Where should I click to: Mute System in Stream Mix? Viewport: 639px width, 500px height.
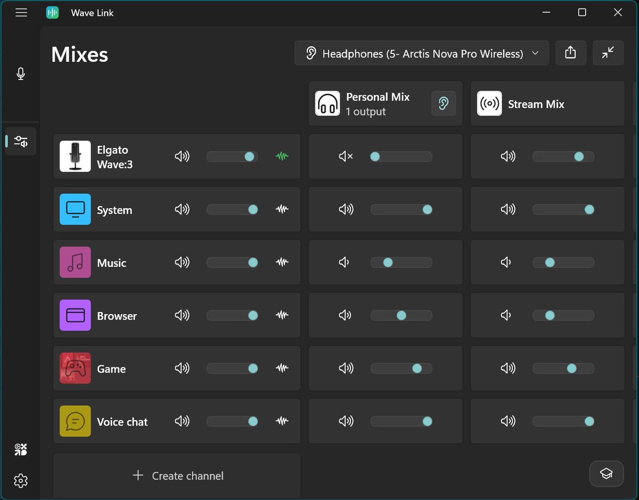508,209
